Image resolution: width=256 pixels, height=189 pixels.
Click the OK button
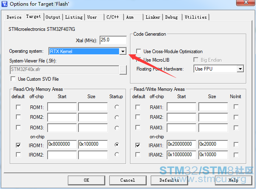(86, 180)
